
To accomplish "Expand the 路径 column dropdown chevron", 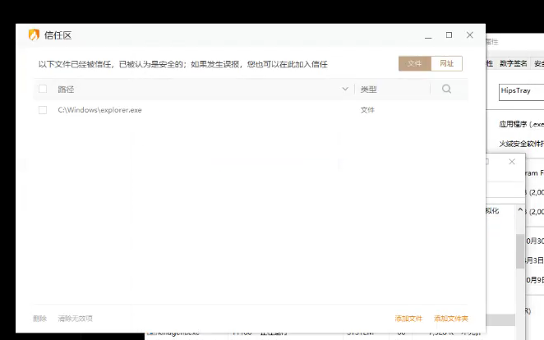I will click(345, 89).
